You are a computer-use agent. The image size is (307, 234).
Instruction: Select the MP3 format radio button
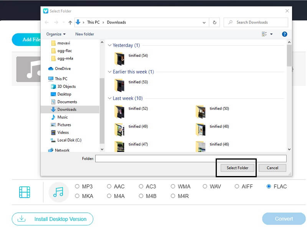tap(78, 186)
